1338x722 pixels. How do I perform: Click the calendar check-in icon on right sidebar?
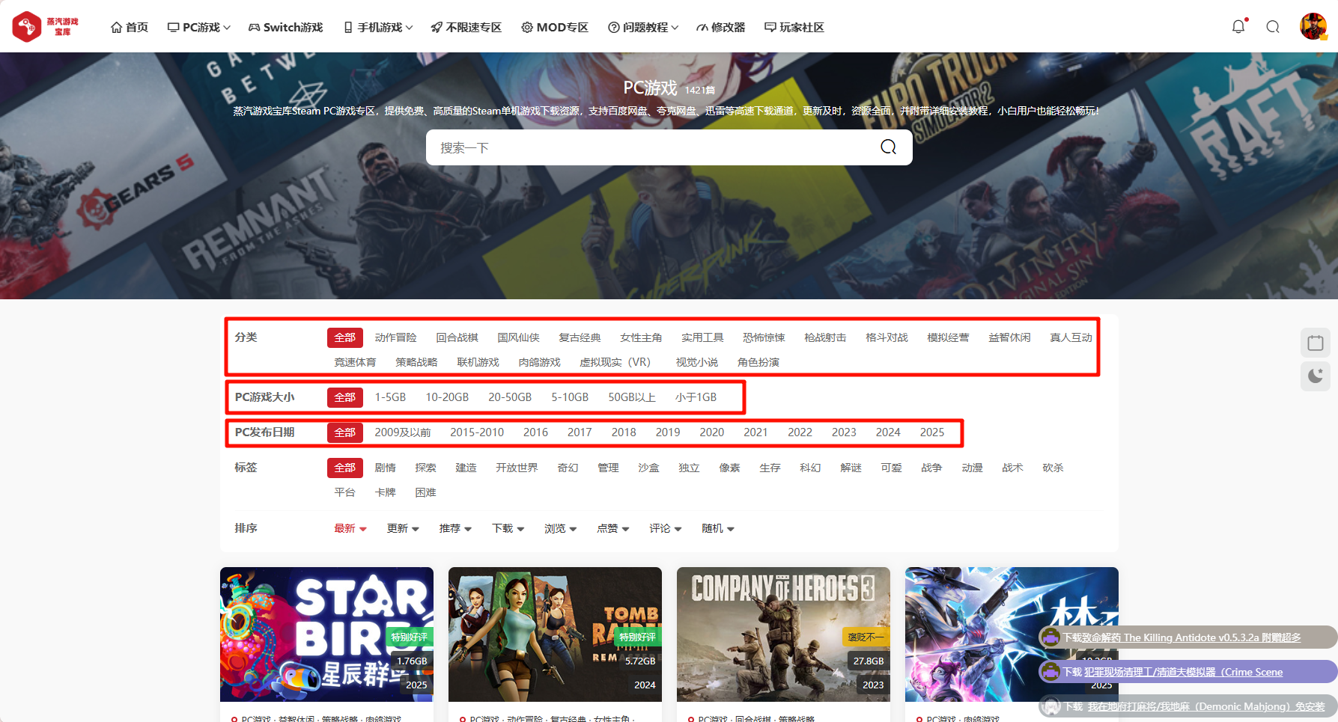[1316, 343]
